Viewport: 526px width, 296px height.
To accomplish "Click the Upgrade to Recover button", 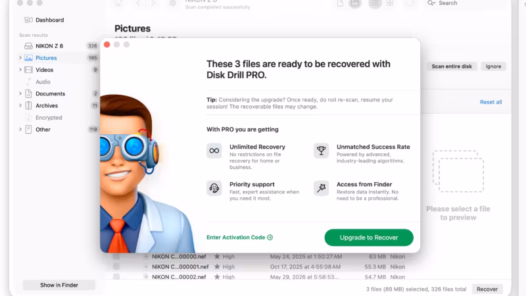I will (369, 237).
